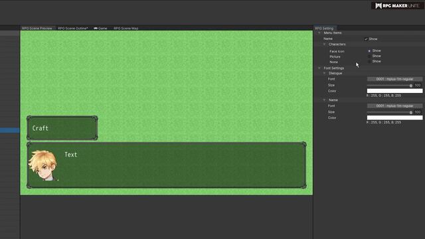Open the Name section Font dropdown
Image resolution: width=425 pixels, height=239 pixels.
point(394,106)
